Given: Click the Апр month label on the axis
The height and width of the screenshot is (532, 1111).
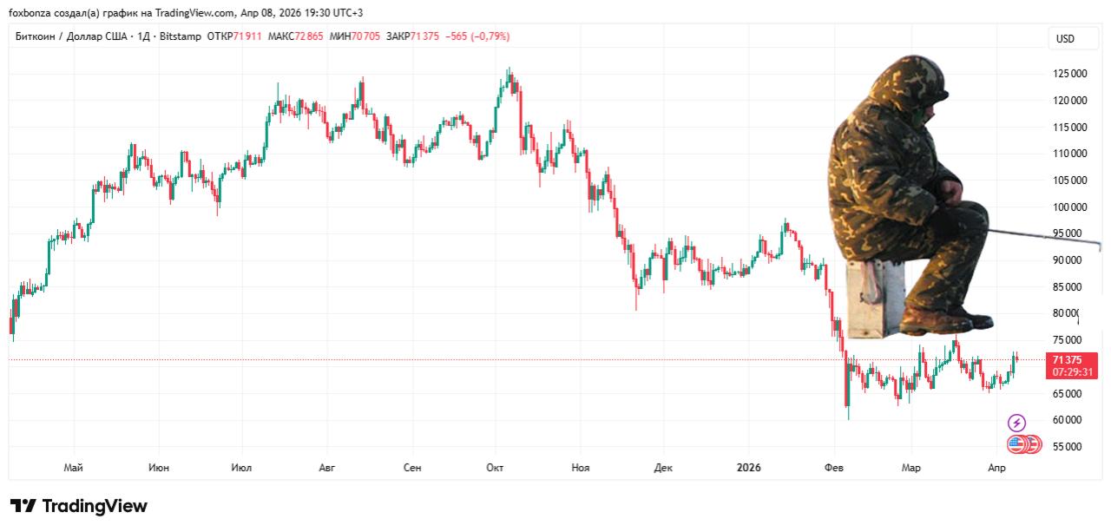Looking at the screenshot, I should coord(995,467).
